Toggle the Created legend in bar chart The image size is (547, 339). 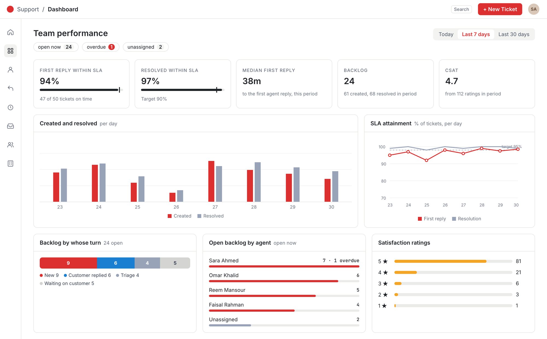[179, 216]
